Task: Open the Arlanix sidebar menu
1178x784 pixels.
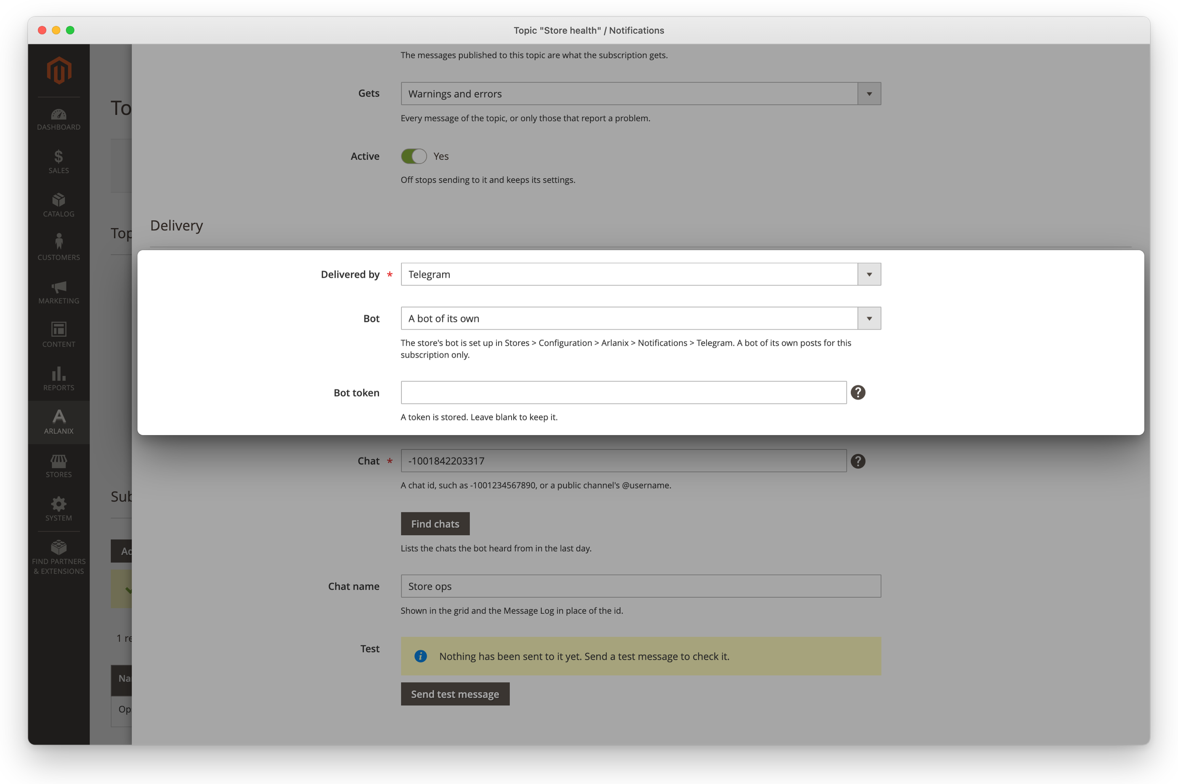Action: click(58, 422)
